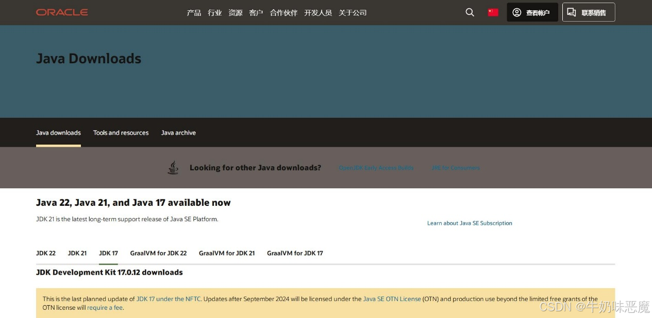Open the 行业 menu
This screenshot has width=652, height=318.
click(215, 13)
